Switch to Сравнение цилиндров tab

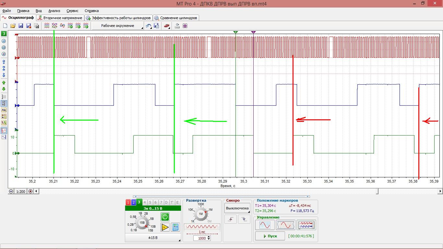175,18
